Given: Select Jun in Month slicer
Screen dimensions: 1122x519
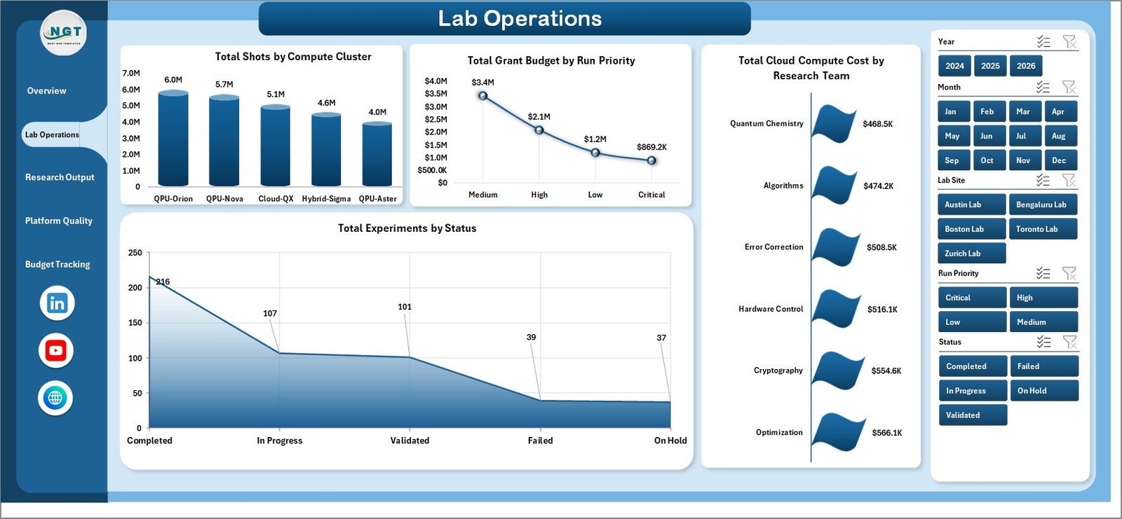Looking at the screenshot, I should (x=989, y=136).
